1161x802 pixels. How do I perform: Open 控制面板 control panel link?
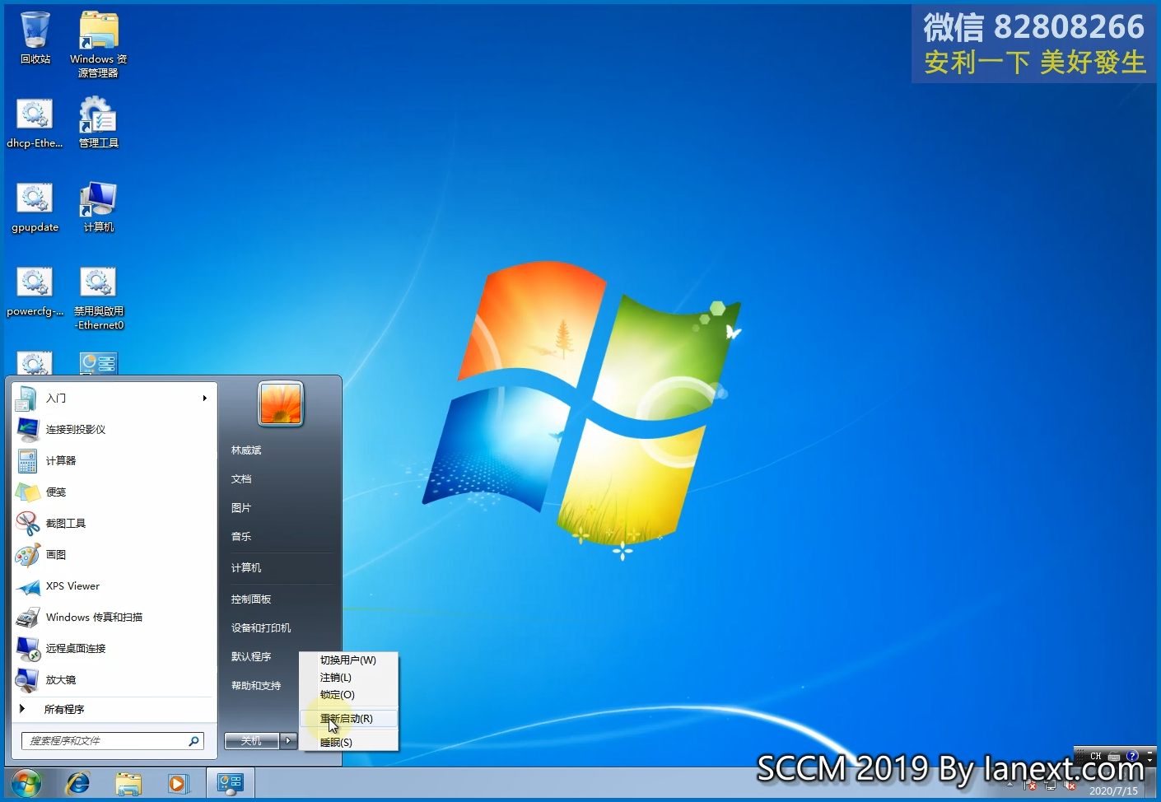click(x=251, y=599)
